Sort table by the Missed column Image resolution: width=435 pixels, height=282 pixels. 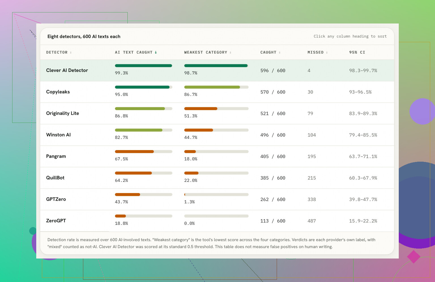coord(317,52)
